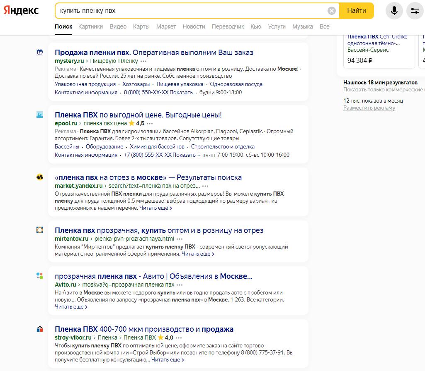Open 'Пленка ПВХ 400-700 мкм' result
Screen dimensions: 425x371
point(144,329)
